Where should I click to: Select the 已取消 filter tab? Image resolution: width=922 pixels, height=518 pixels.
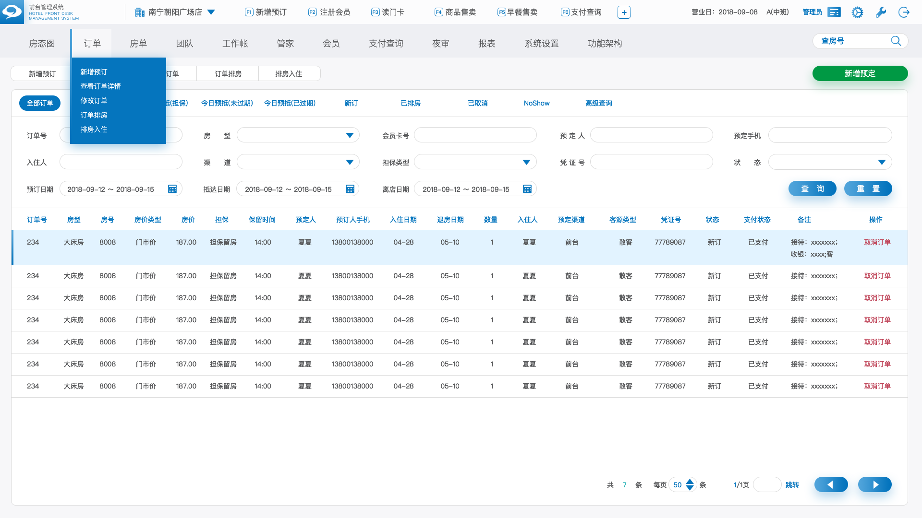point(477,103)
